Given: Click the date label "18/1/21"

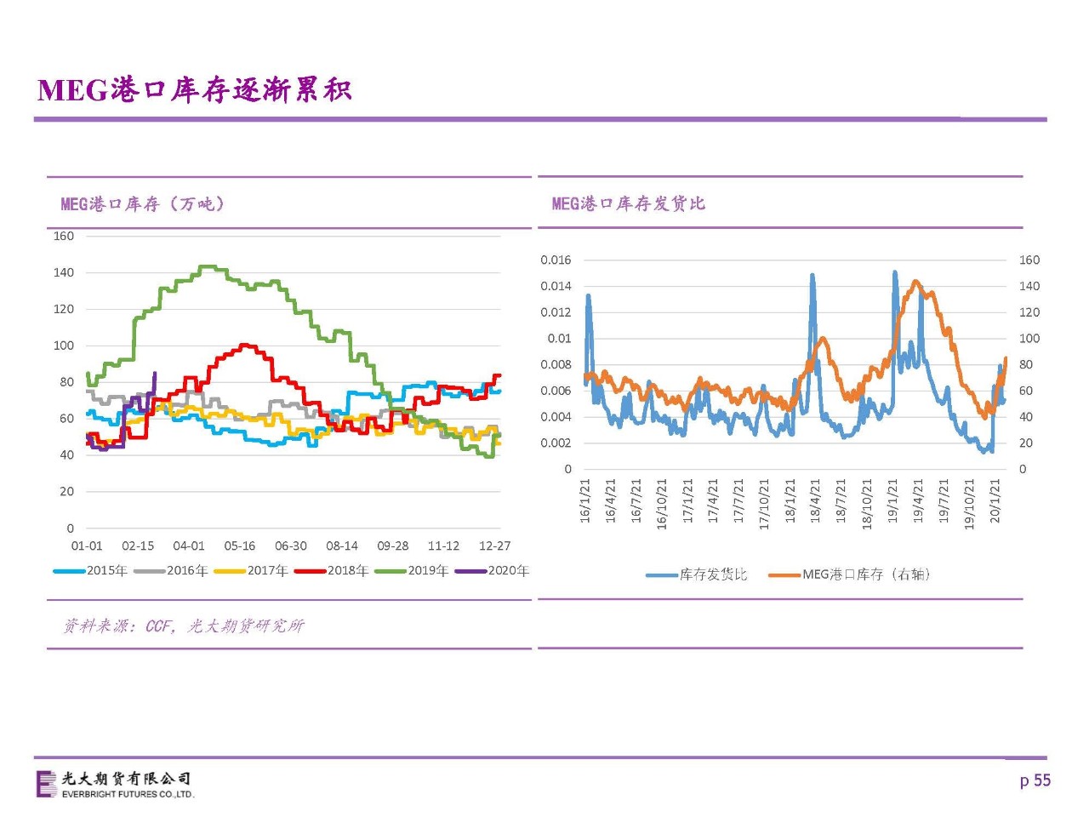Looking at the screenshot, I should 790,500.
